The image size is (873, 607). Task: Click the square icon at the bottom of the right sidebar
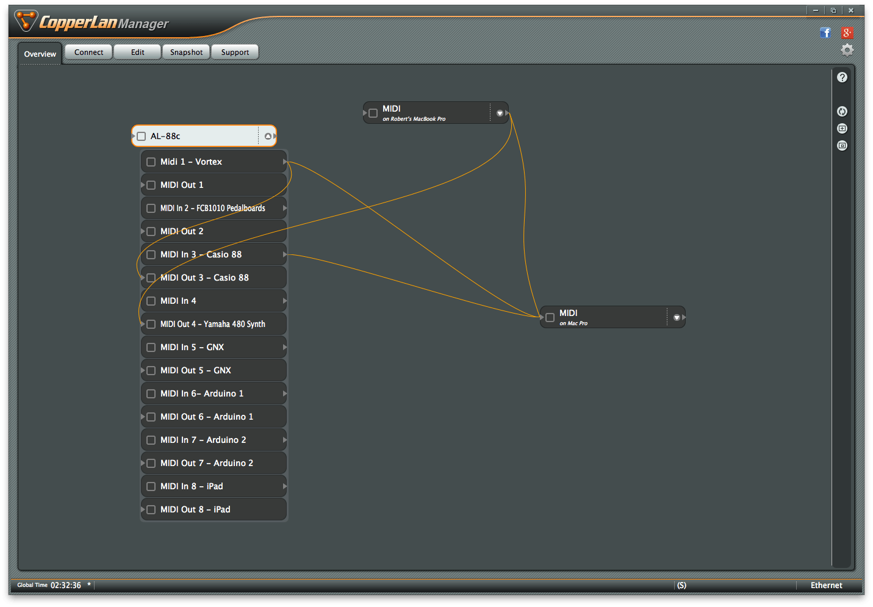pyautogui.click(x=842, y=146)
